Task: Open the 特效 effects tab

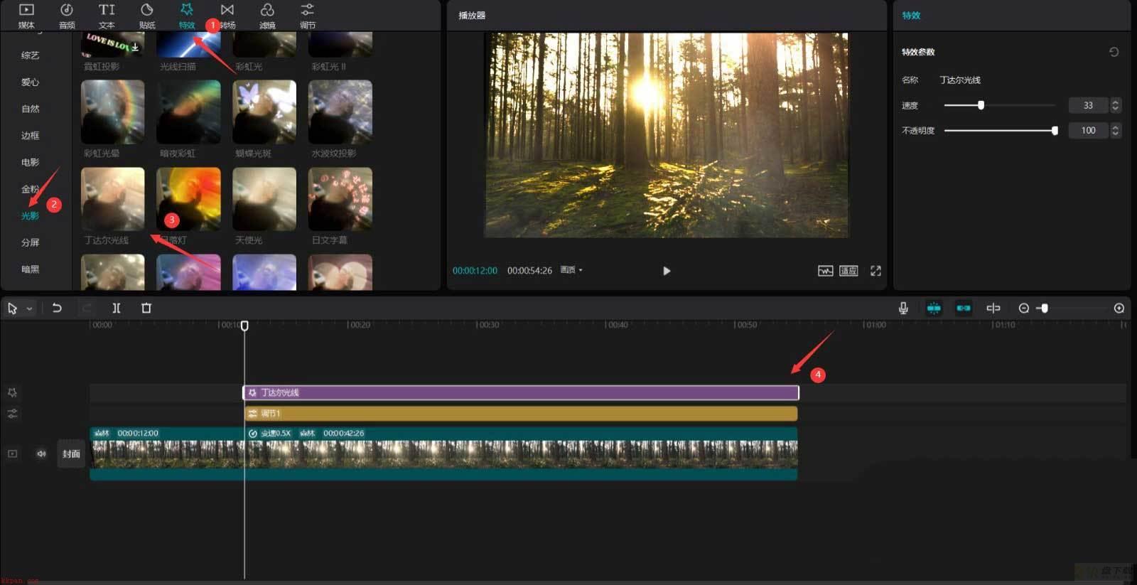Action: pyautogui.click(x=187, y=16)
